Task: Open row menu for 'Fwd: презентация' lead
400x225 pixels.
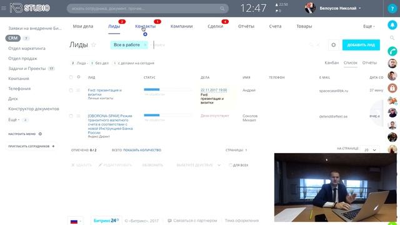Action: [78, 90]
